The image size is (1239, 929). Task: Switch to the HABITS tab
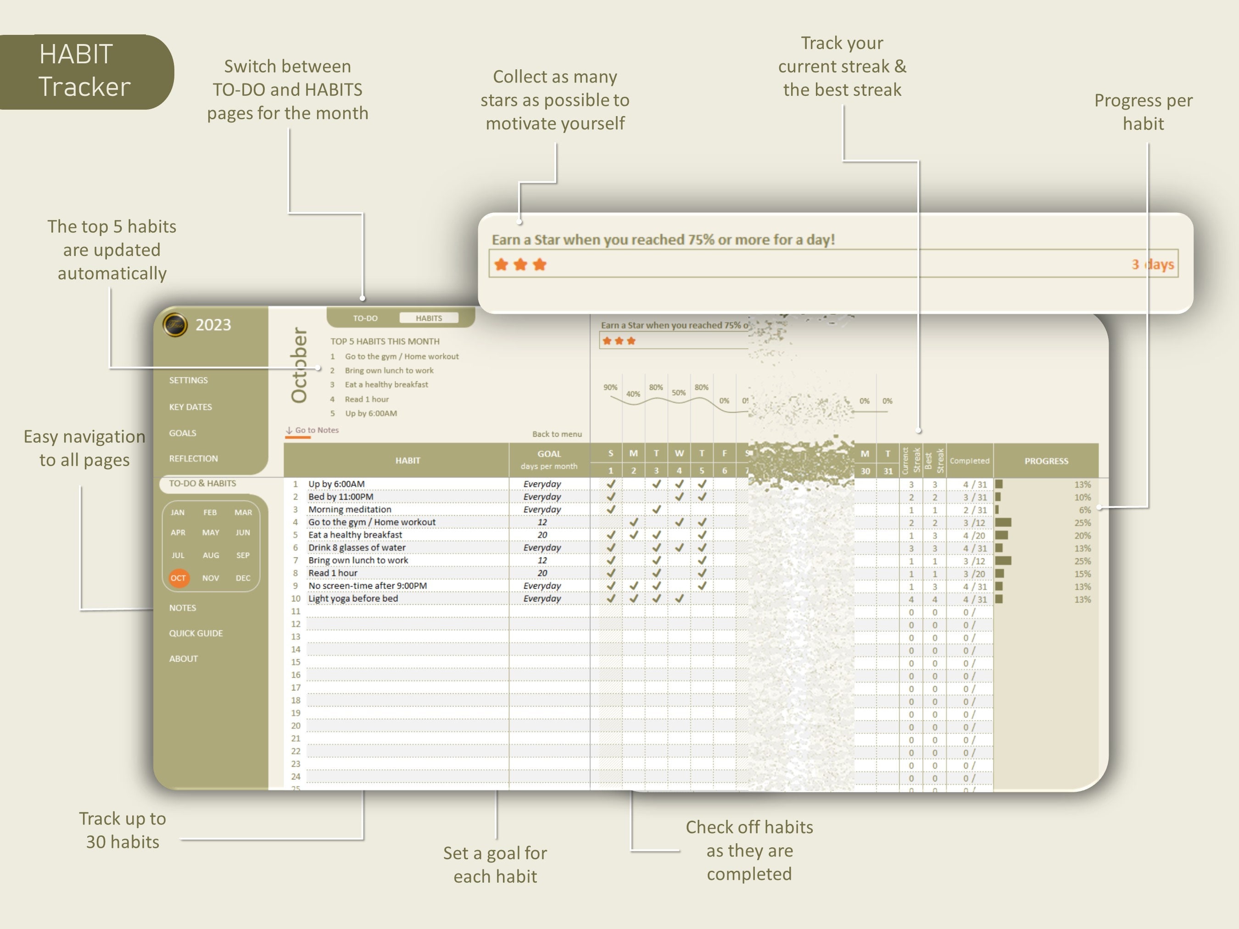(x=429, y=317)
